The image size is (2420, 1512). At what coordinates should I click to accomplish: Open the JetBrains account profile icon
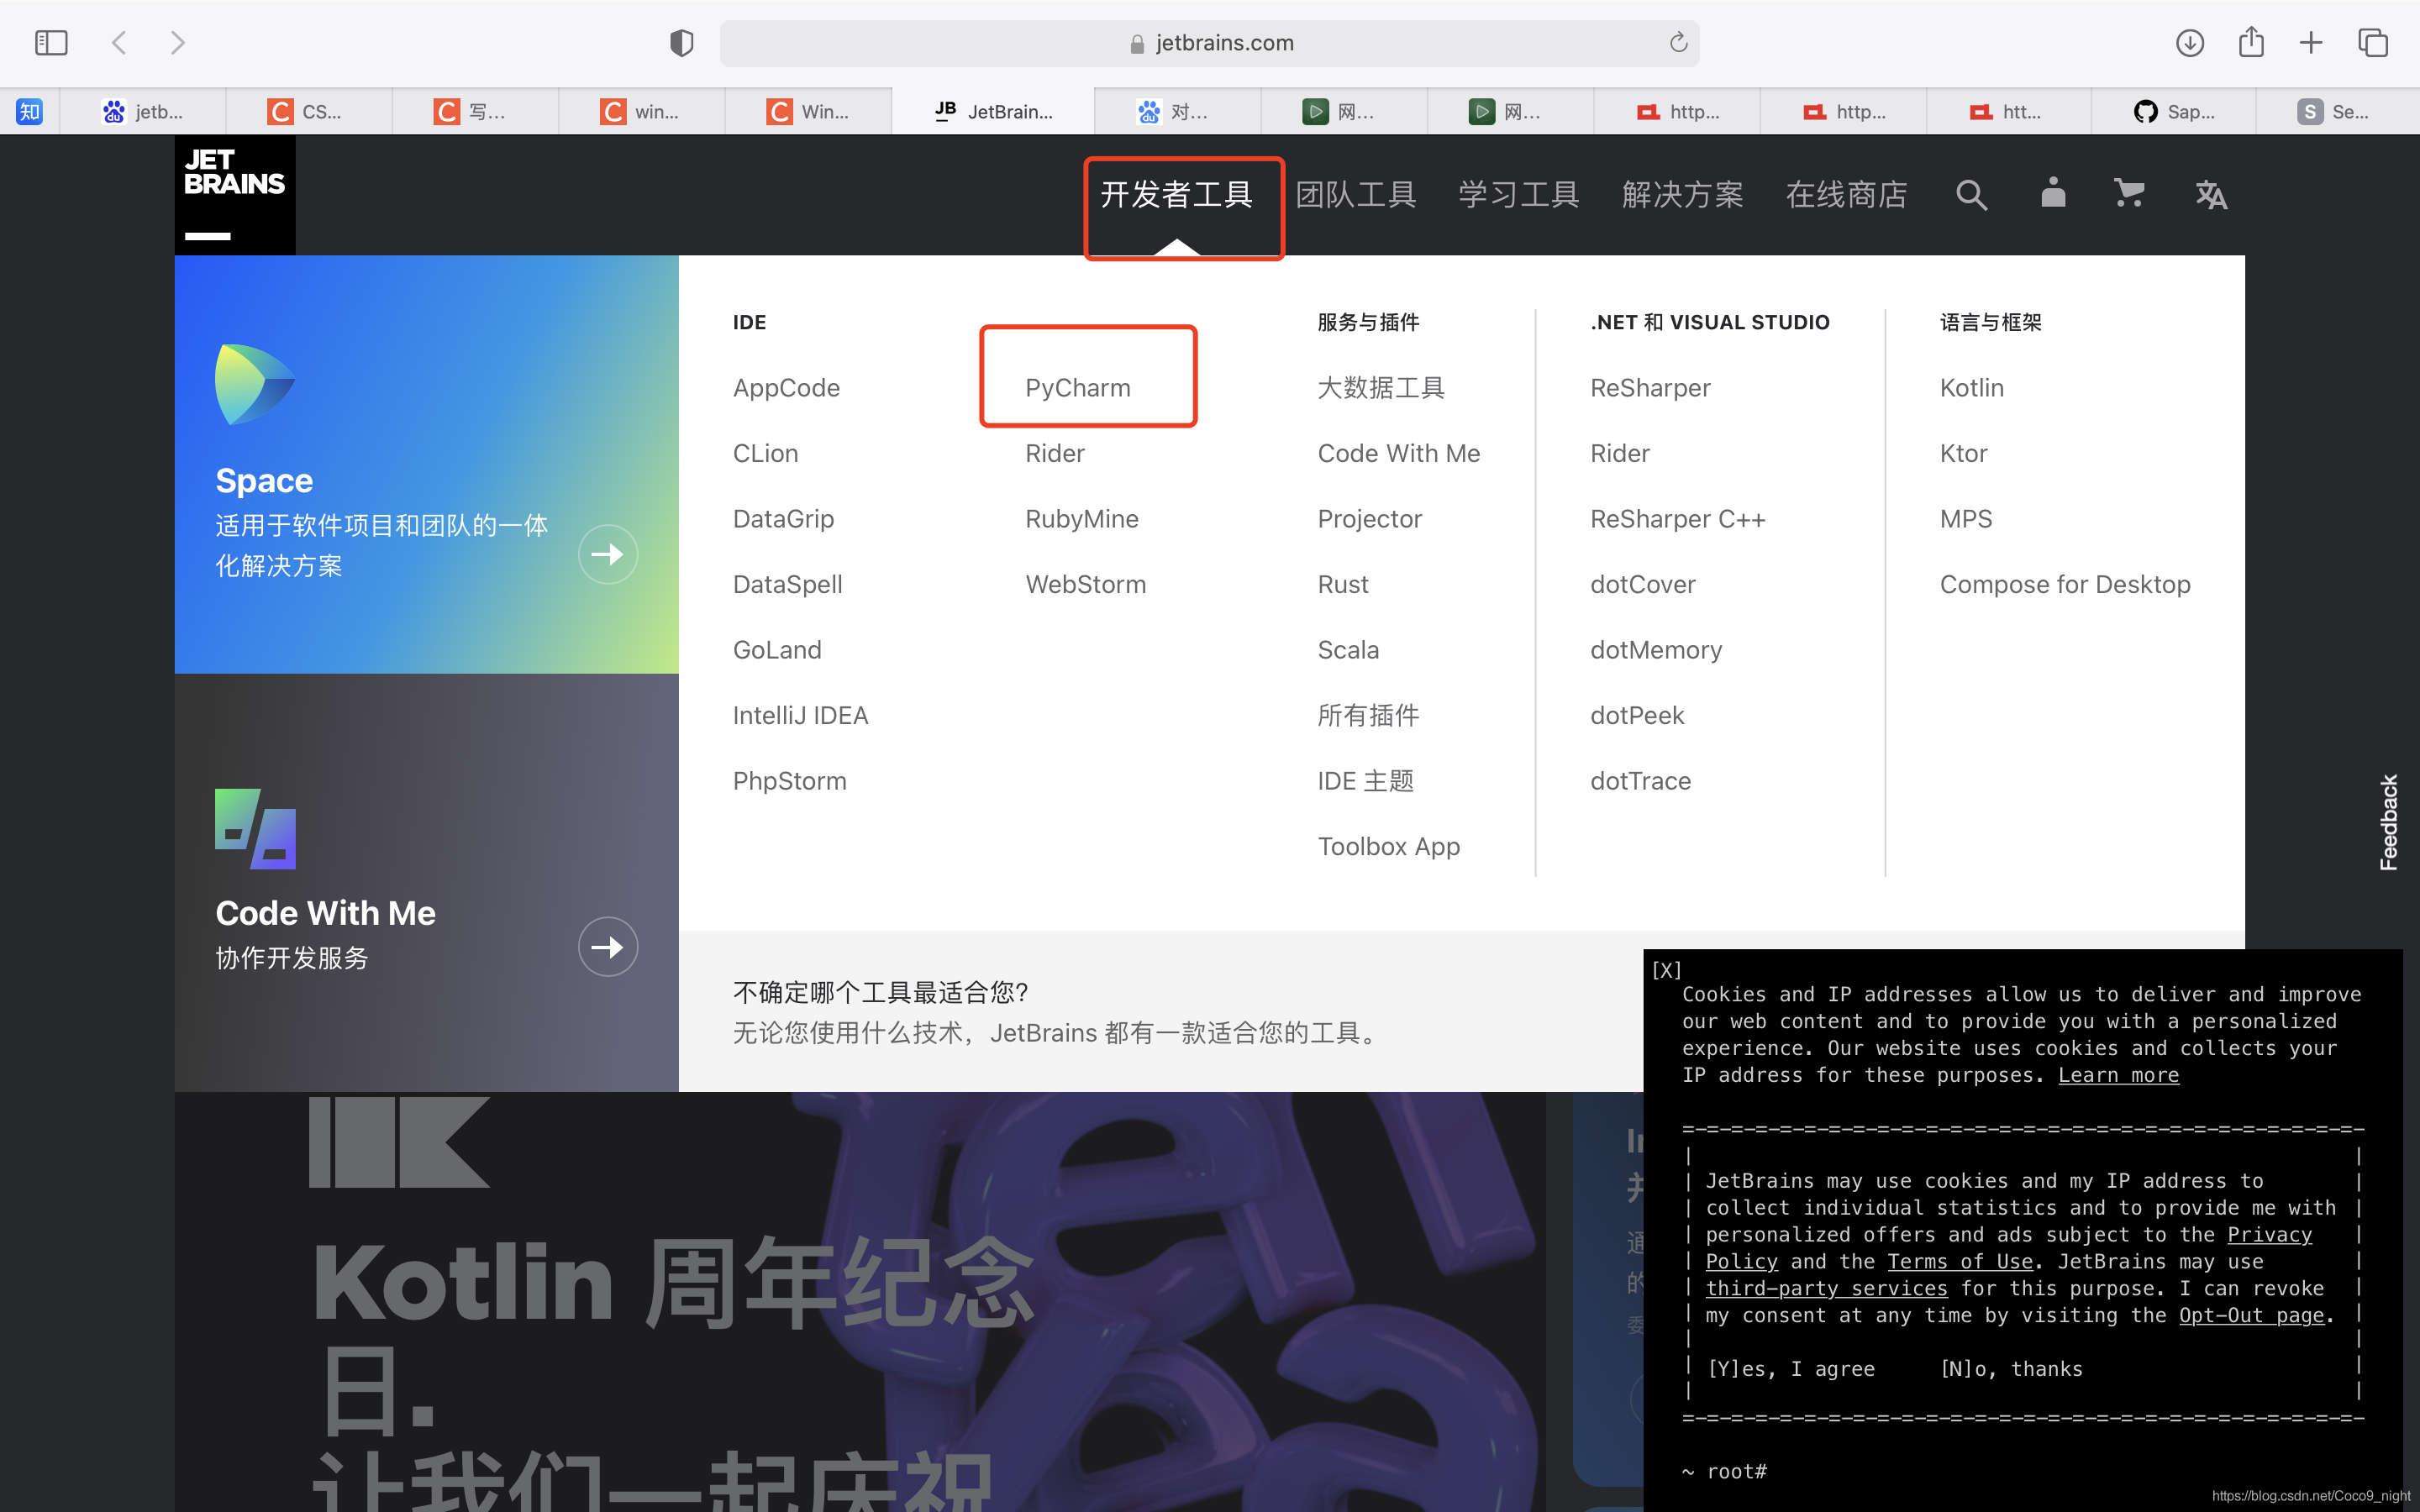[x=2053, y=192]
